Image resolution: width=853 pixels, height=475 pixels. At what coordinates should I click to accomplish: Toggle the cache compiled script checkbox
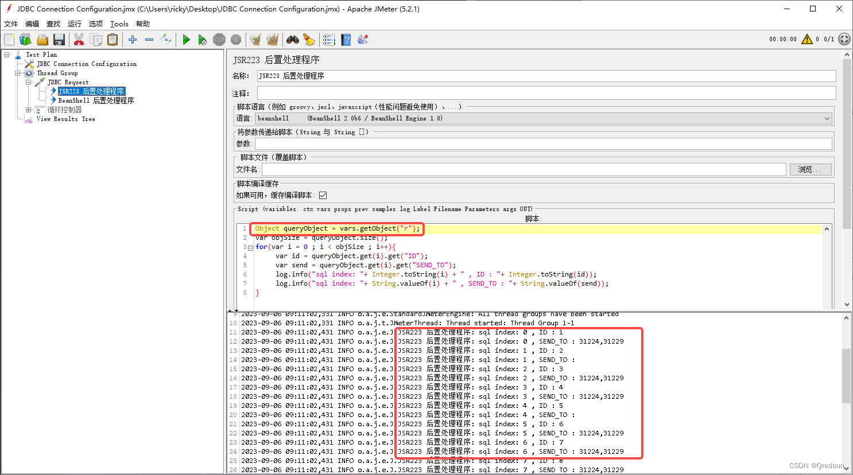[x=323, y=195]
